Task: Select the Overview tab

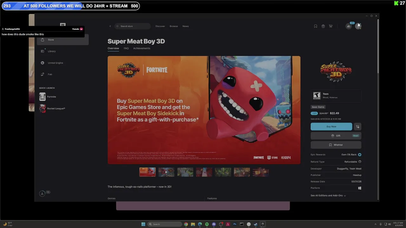Action: pyautogui.click(x=113, y=48)
